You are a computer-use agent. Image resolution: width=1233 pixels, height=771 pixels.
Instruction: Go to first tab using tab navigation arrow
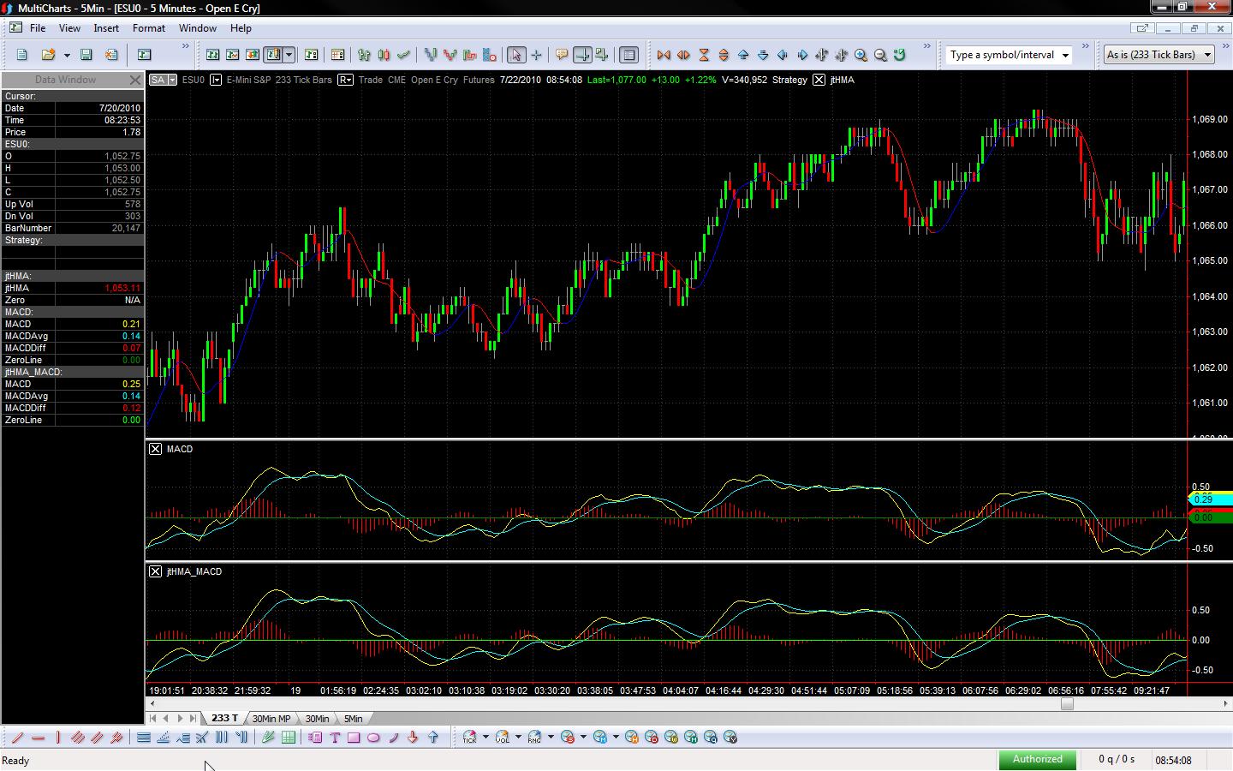coord(153,719)
